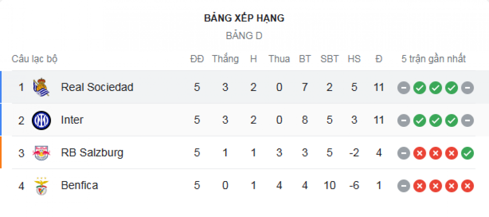This screenshot has height=217, width=489.
Task: Click the Real Sociedad club crest
Action: (41, 87)
